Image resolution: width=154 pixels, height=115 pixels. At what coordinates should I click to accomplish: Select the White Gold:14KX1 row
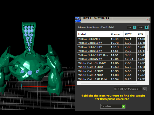[x=111, y=75]
